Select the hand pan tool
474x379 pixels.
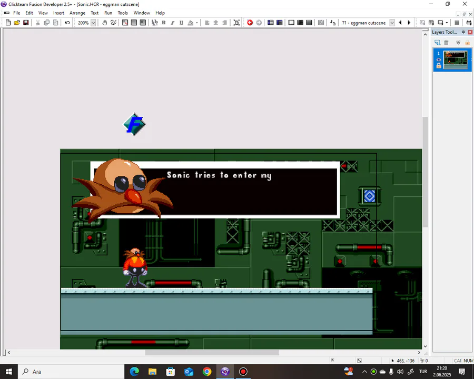[x=105, y=23]
